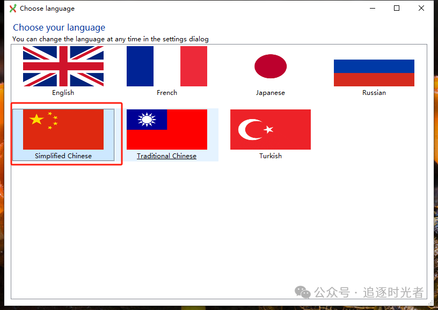Screen dimensions: 438x310
Task: Select the French tricolor flag
Action: (x=166, y=66)
